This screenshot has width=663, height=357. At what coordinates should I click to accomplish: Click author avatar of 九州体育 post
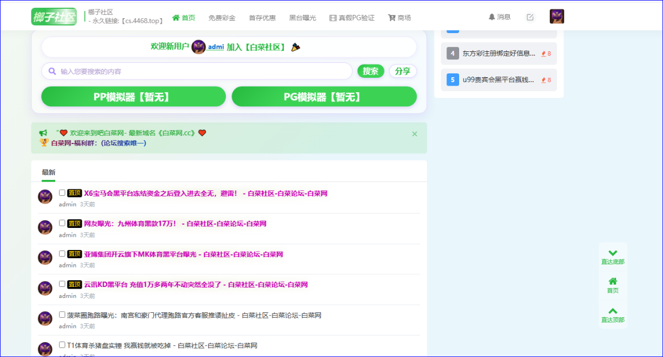45,227
